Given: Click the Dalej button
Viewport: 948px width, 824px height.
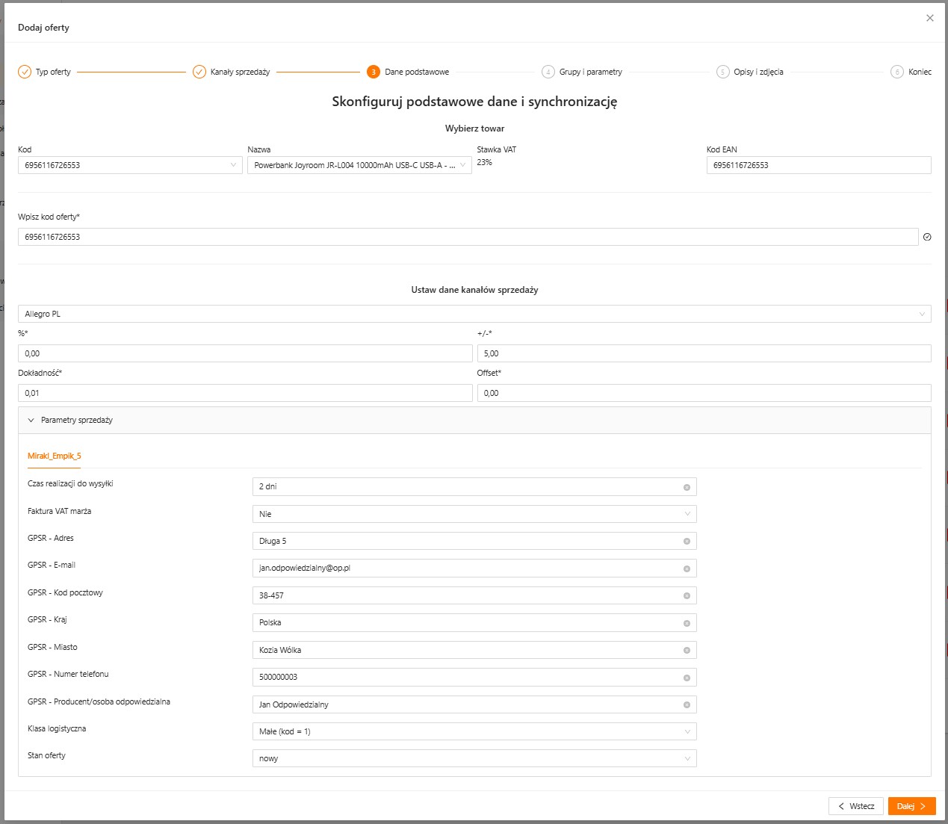Looking at the screenshot, I should tap(911, 806).
